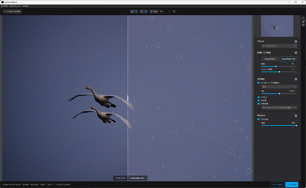Click the キューに追加 button

277,184
